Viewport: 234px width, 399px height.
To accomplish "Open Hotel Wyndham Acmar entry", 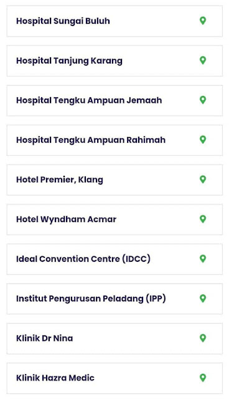I will [115, 219].
